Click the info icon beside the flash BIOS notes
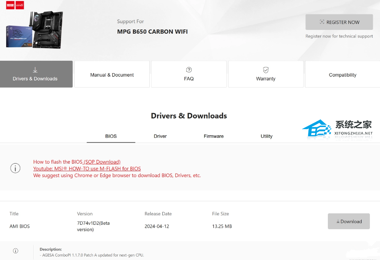Viewport: 380px width, 260px height. coord(15,168)
